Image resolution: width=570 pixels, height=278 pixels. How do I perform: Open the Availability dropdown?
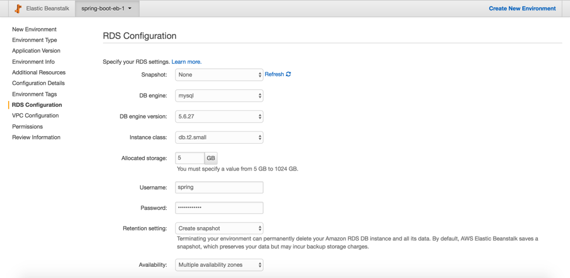click(219, 265)
